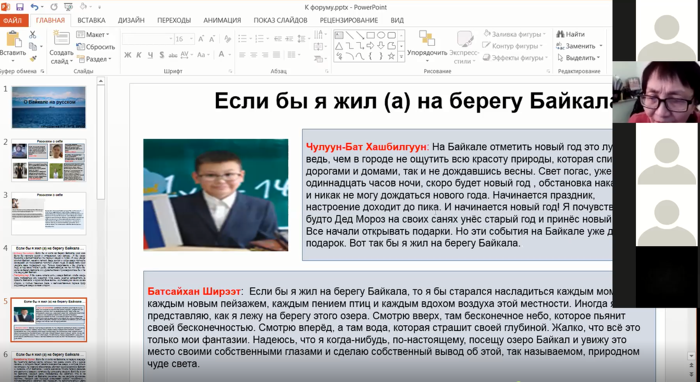The image size is (700, 382).
Task: Select slide 3 thumbnail in the slide panel
Action: [x=48, y=213]
